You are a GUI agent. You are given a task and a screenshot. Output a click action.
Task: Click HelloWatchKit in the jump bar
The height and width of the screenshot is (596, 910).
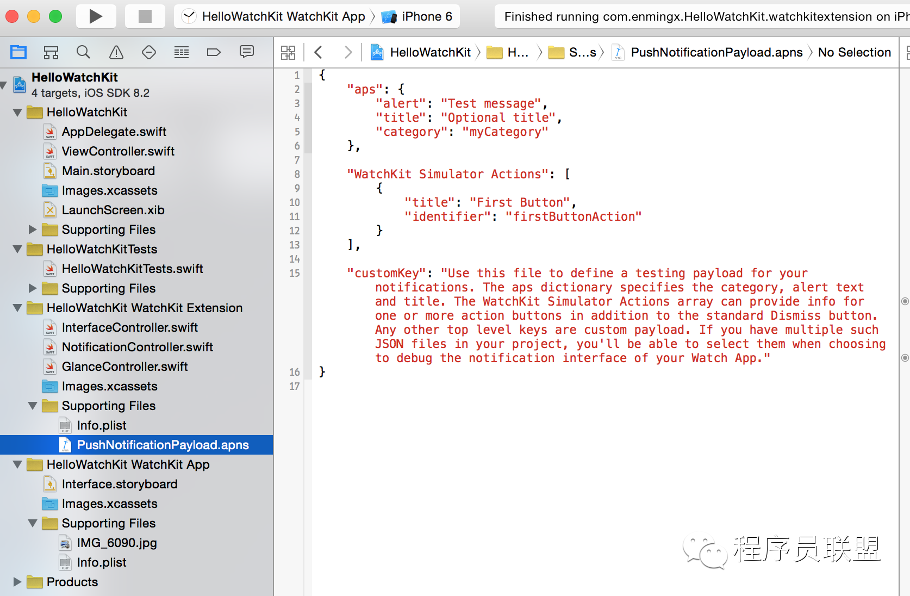(421, 52)
